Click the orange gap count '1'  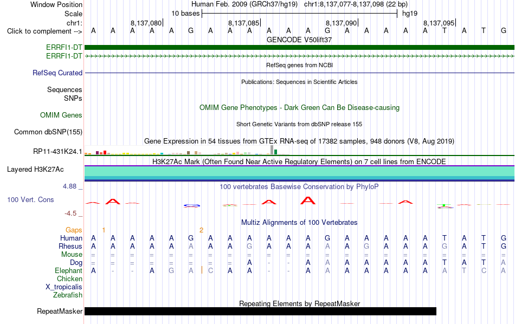104,230
